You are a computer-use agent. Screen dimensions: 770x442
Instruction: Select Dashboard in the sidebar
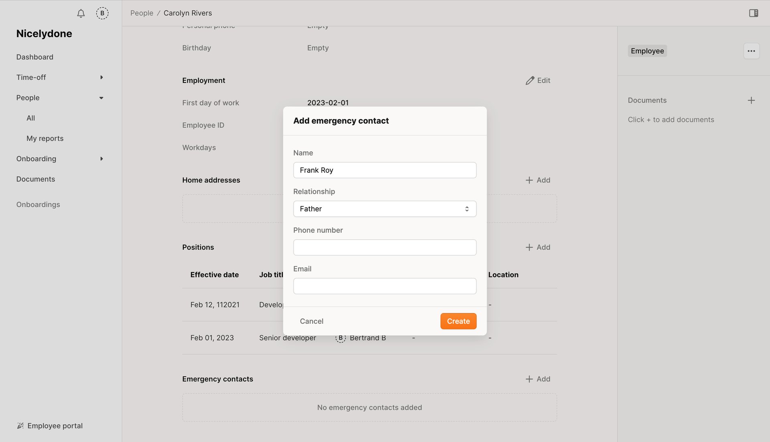[x=34, y=57]
